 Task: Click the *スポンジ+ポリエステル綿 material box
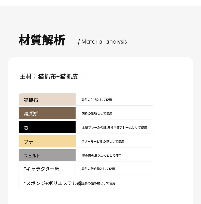click(47, 183)
